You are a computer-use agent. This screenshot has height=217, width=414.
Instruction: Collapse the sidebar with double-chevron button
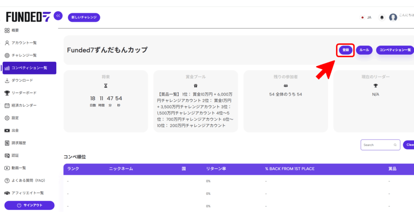click(58, 16)
